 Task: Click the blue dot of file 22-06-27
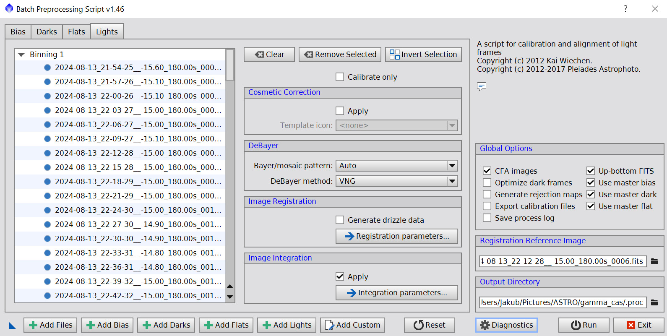click(47, 125)
